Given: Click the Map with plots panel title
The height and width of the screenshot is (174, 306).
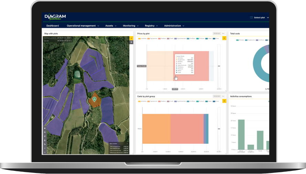Looking at the screenshot, I should point(51,33).
